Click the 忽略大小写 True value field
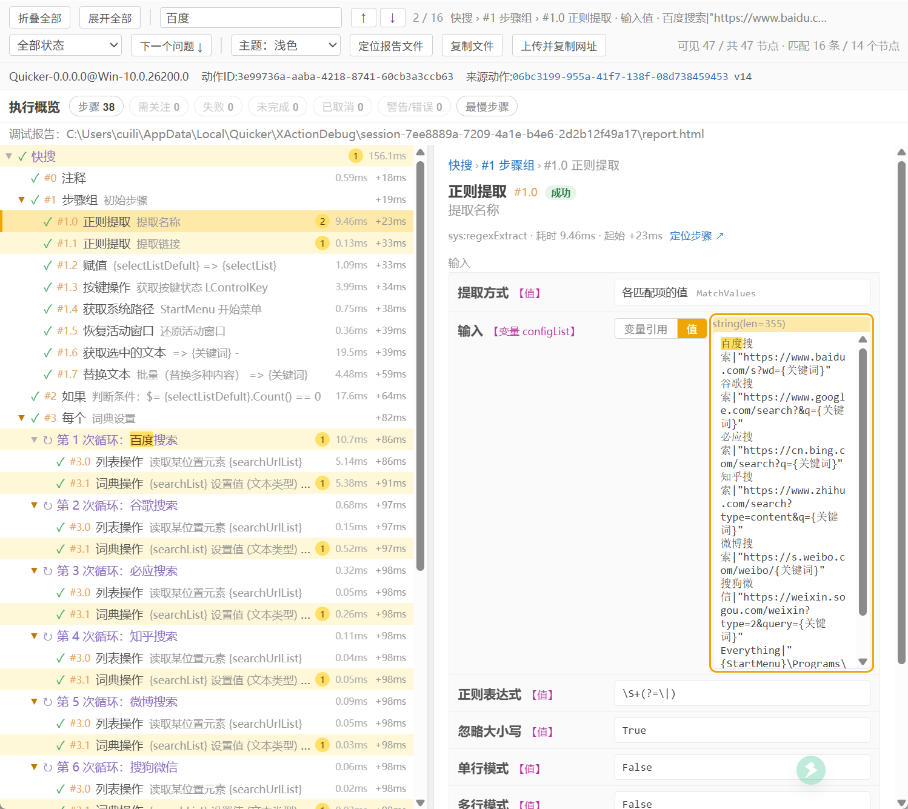This screenshot has width=908, height=809. pos(742,730)
